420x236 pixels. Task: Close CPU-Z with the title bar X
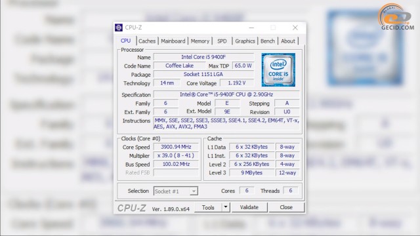[x=295, y=28]
